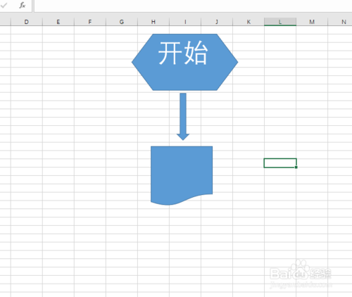Select column G header
This screenshot has width=352, height=297.
pos(122,22)
